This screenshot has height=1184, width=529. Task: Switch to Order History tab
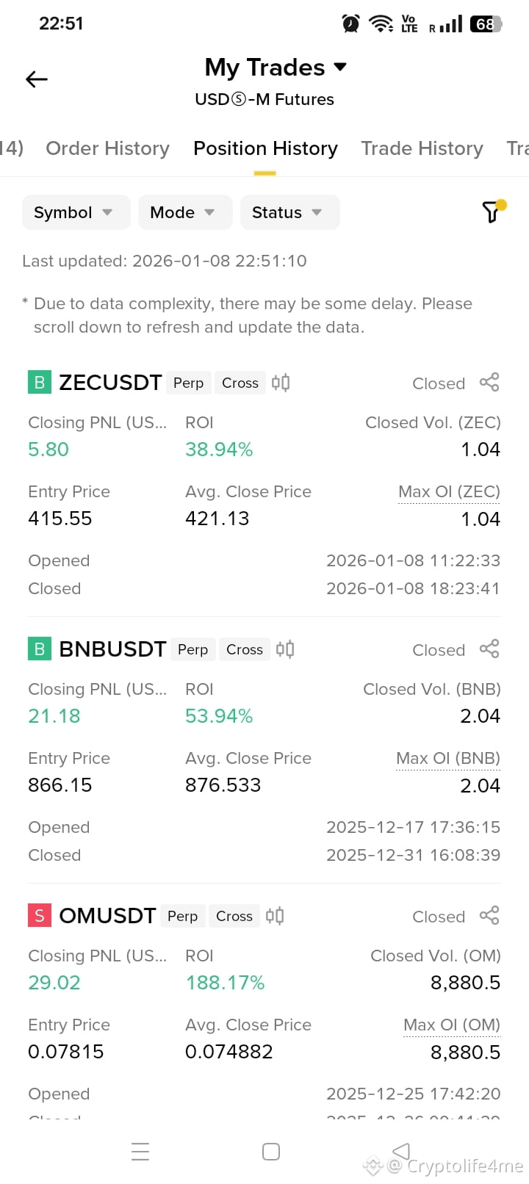[107, 148]
